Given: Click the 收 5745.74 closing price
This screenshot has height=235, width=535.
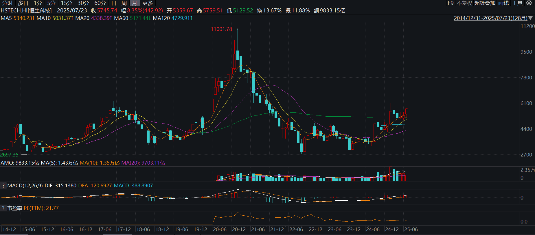Looking at the screenshot, I should pos(104,11).
